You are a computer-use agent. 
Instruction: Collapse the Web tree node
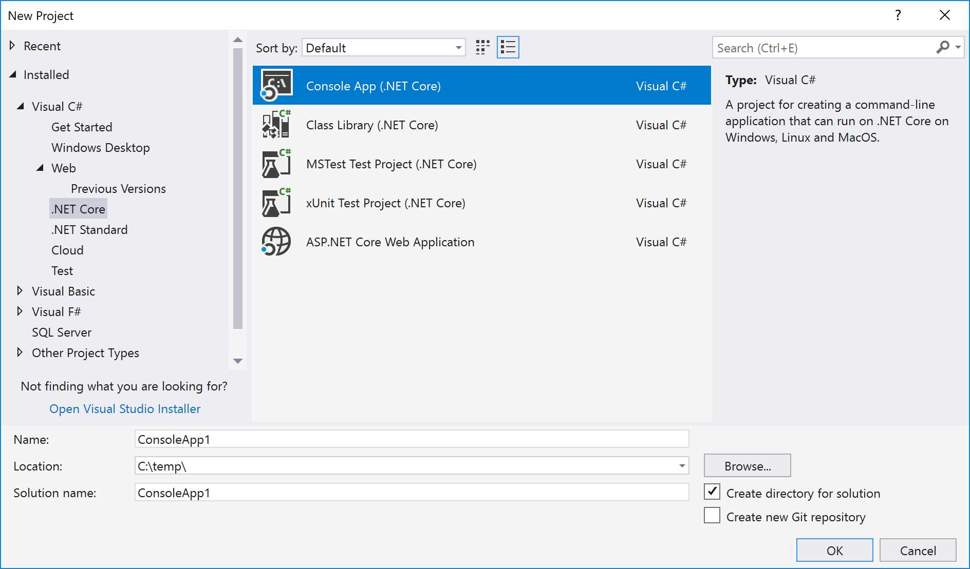39,168
